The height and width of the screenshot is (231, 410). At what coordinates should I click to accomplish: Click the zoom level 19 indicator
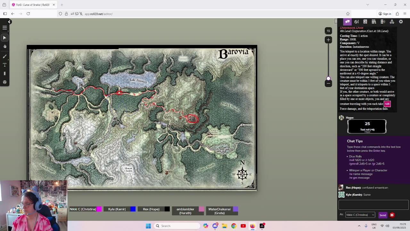pos(328,31)
